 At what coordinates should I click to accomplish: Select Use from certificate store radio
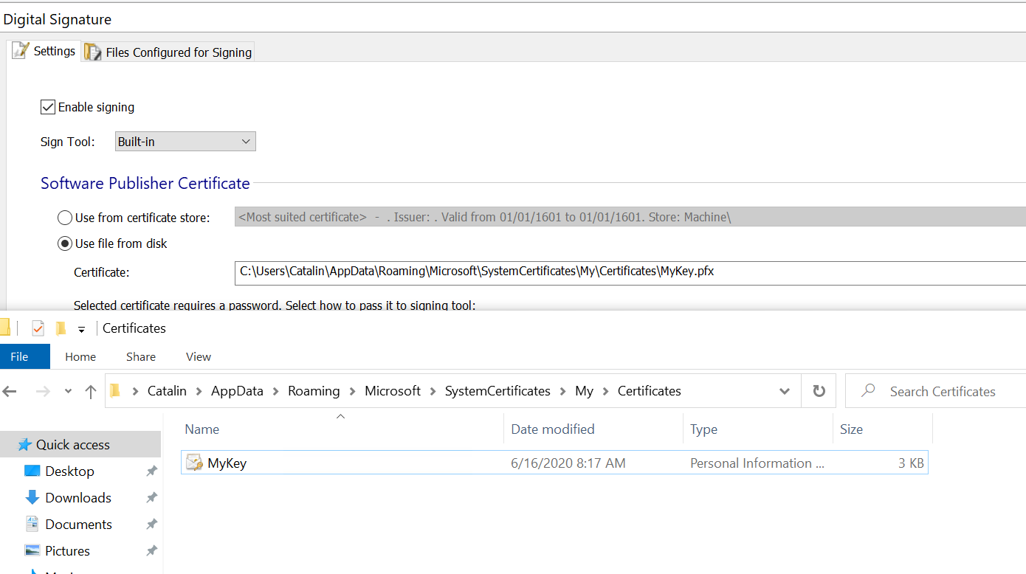click(x=65, y=218)
